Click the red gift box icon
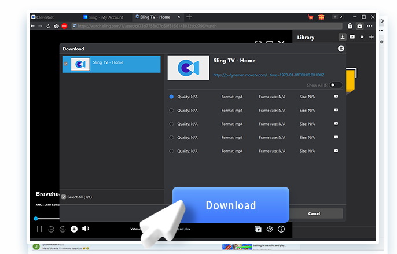 click(321, 17)
